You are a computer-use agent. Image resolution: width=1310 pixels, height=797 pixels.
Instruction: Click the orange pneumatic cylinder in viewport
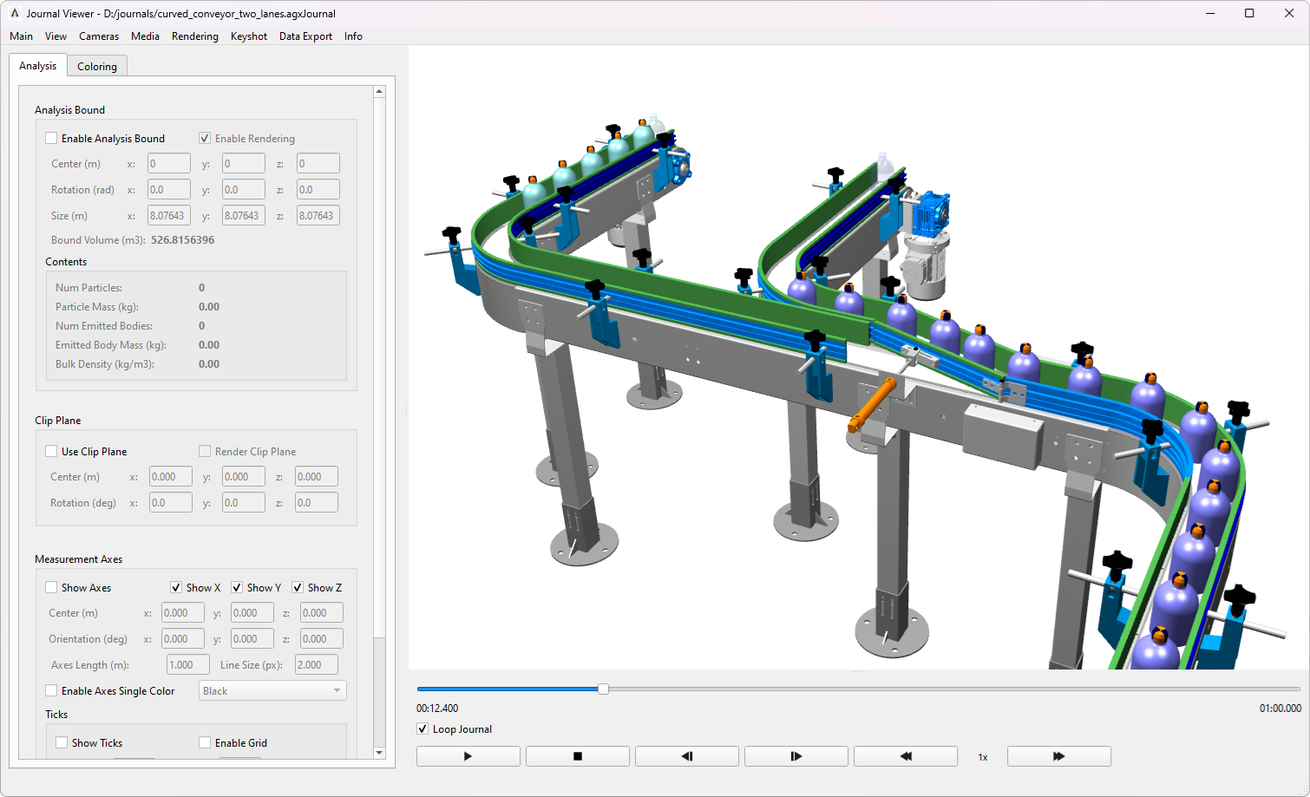pyautogui.click(x=872, y=405)
